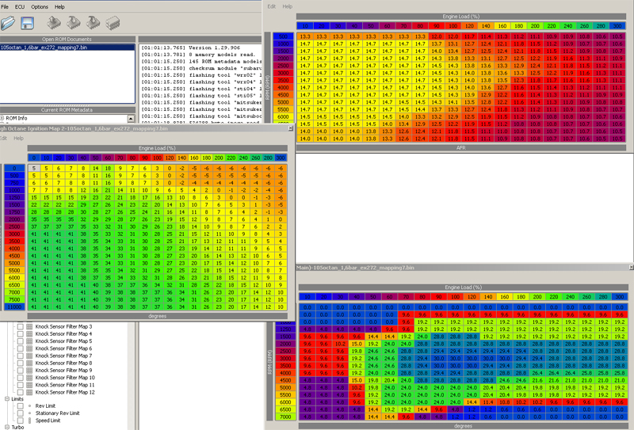This screenshot has width=634, height=430.
Task: Save the ROM with the floppy disk icon
Action: 27,23
